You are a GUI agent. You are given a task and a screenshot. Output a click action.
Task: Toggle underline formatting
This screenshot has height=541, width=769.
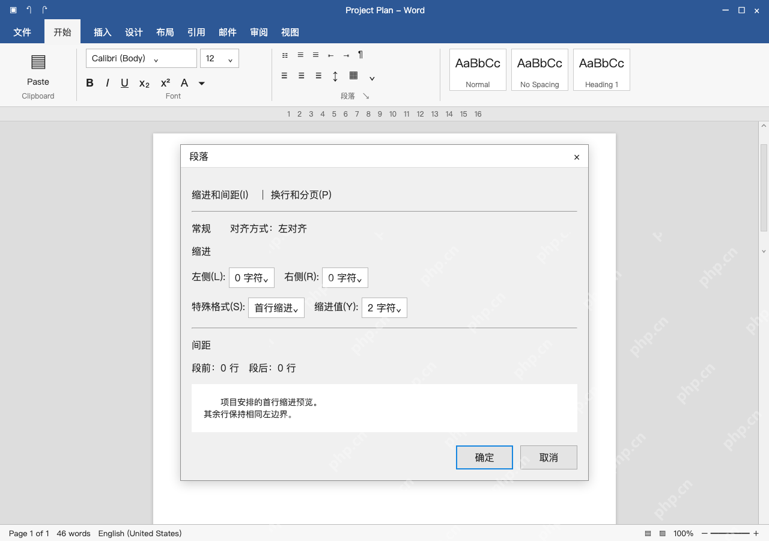point(124,83)
